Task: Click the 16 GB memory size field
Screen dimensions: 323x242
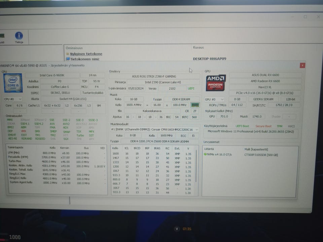Action: point(134,99)
